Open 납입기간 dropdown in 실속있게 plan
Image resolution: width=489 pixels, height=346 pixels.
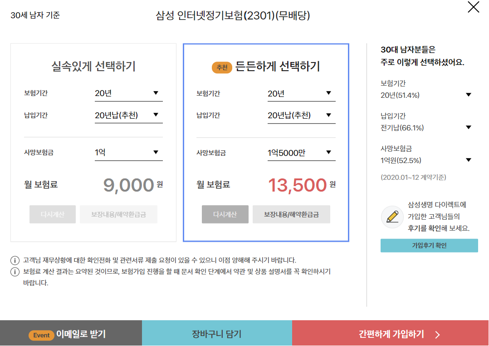coord(129,115)
